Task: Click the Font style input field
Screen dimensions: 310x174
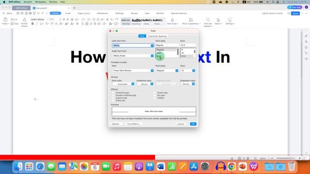Action: click(167, 45)
